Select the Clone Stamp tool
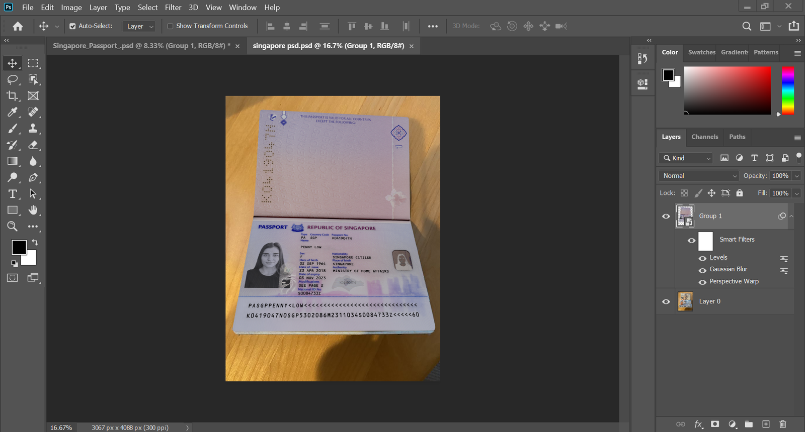This screenshot has width=805, height=432. pyautogui.click(x=33, y=129)
